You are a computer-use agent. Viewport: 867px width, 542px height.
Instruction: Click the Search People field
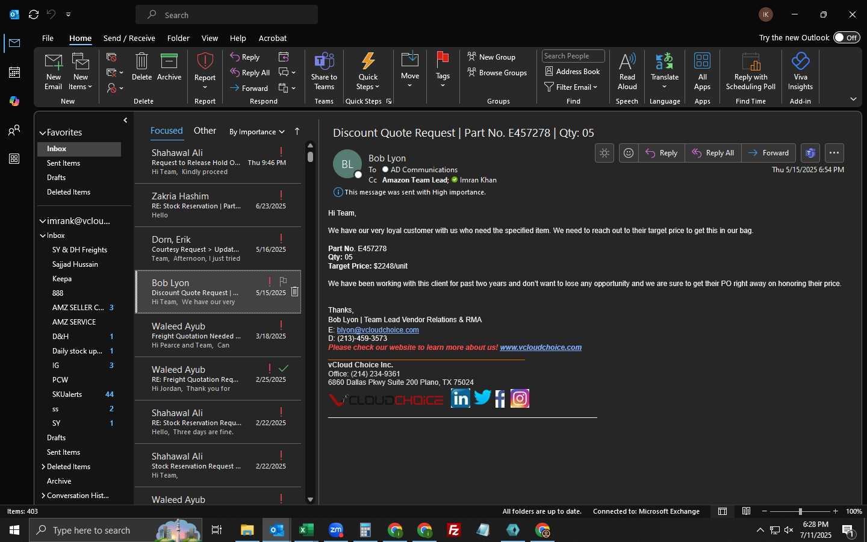click(573, 56)
